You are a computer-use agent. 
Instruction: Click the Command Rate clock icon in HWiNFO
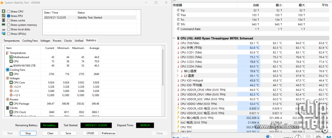coord(178,29)
